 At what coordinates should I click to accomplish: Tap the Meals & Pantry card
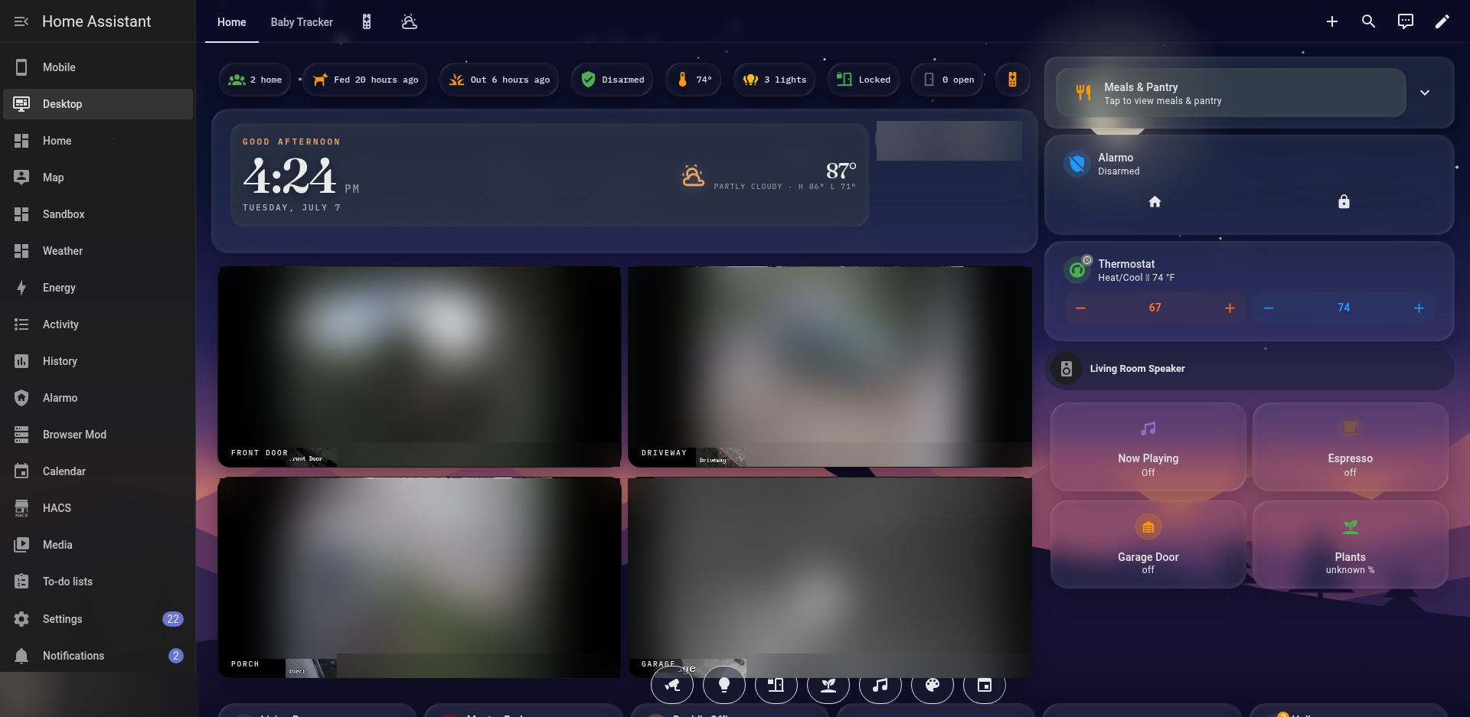(1230, 93)
